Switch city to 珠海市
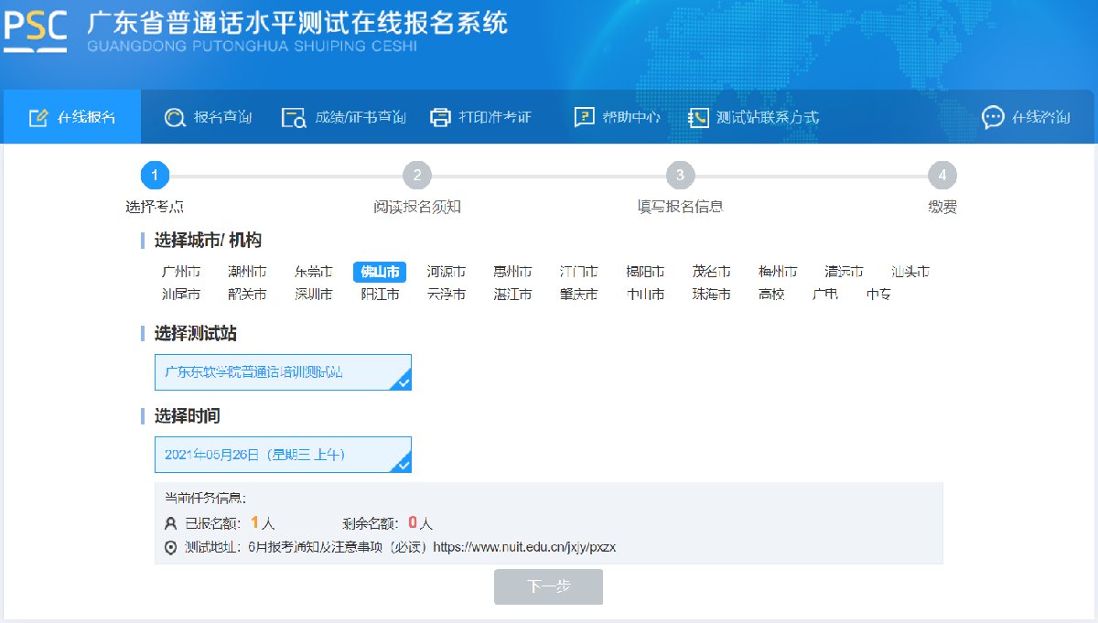 point(711,295)
